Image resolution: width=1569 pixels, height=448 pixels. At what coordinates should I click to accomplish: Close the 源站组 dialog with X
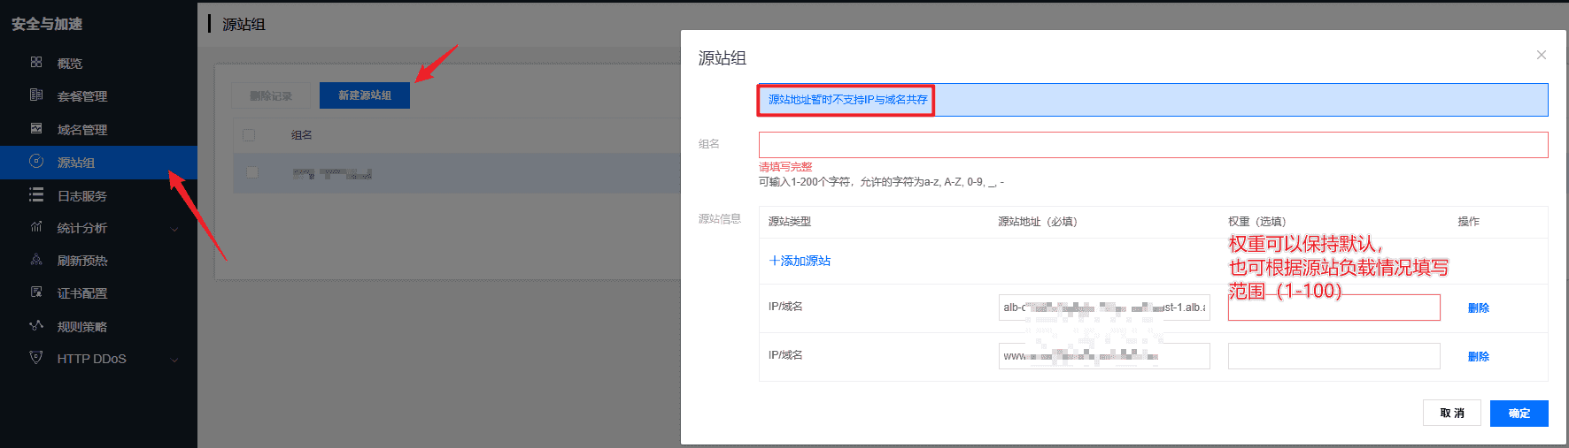pyautogui.click(x=1542, y=55)
